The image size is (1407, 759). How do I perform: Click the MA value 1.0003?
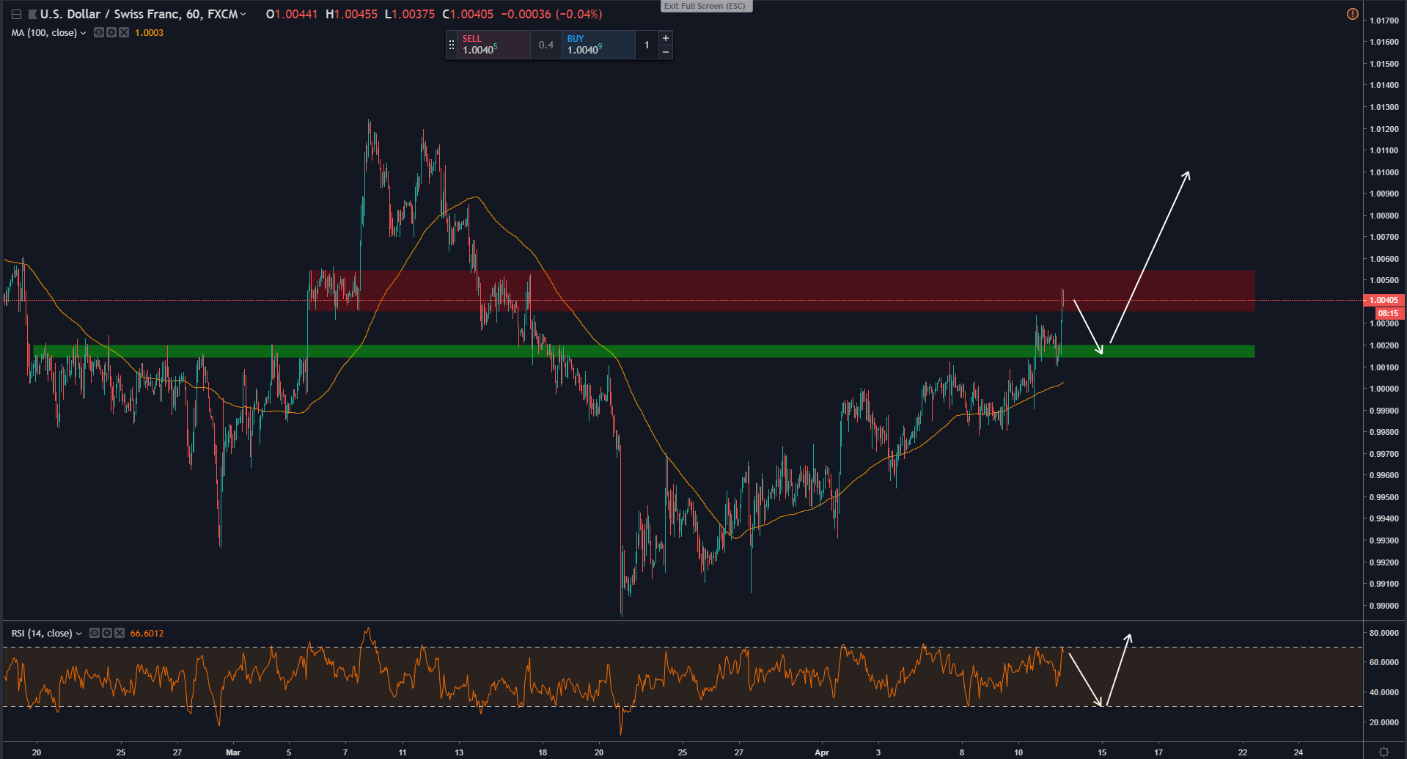149,33
